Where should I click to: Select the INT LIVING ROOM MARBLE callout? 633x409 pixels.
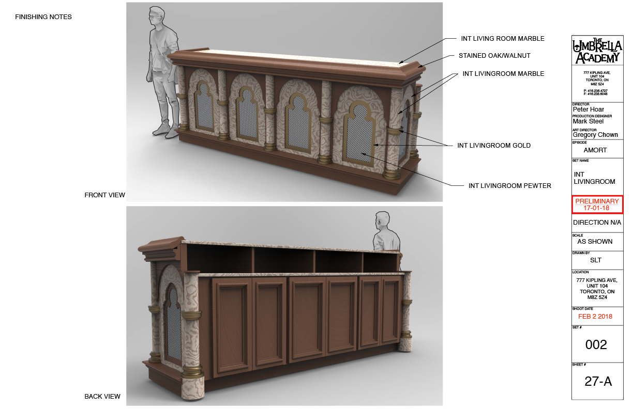tap(503, 39)
